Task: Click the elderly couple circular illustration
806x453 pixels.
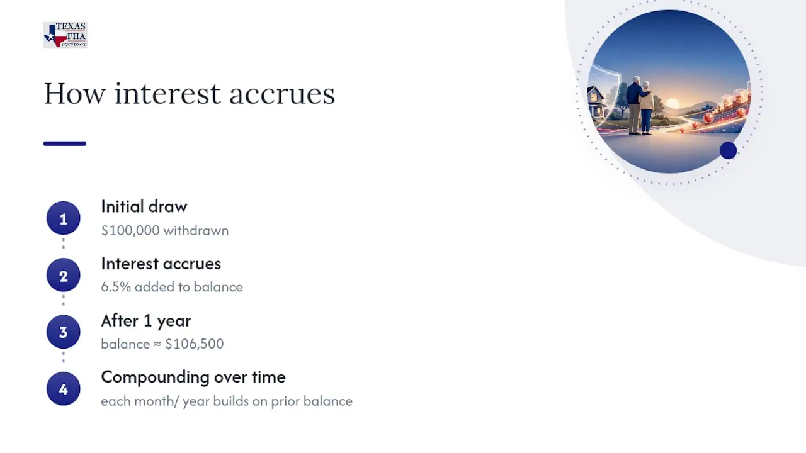Action: point(669,91)
